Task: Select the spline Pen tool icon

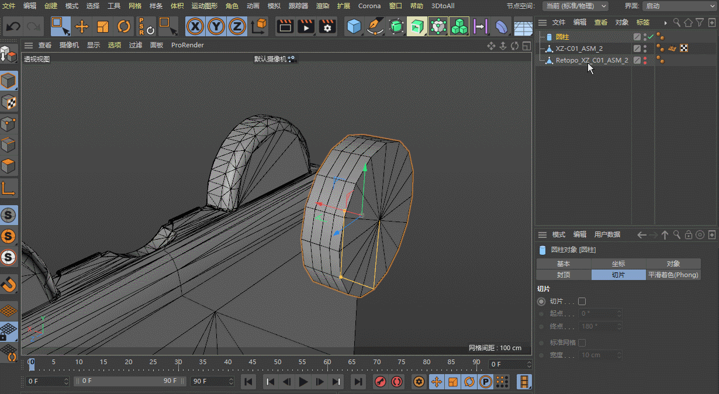Action: [374, 26]
